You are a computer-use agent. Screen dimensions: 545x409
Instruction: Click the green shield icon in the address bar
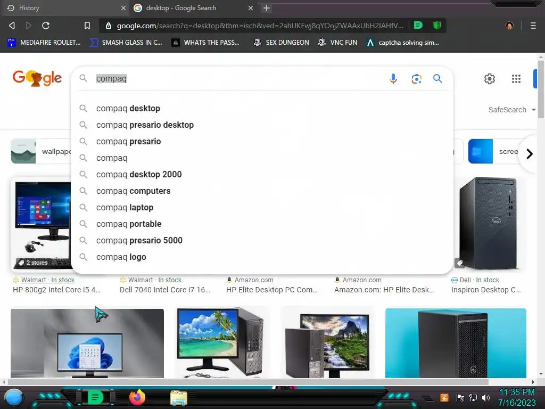[437, 26]
